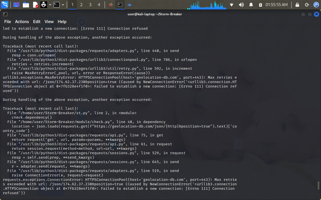Image resolution: width=321 pixels, height=200 pixels.
Task: Open the Actions menu in the terminal
Action: [22, 21]
